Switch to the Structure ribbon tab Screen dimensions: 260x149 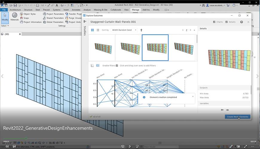pyautogui.click(x=28, y=10)
